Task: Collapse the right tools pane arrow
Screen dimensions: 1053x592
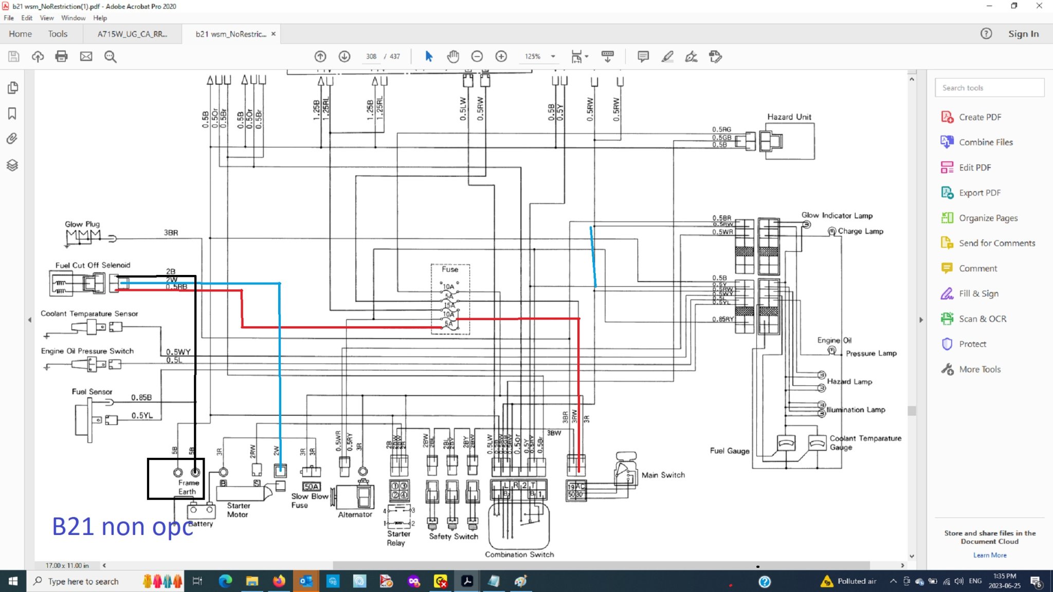Action: click(921, 320)
